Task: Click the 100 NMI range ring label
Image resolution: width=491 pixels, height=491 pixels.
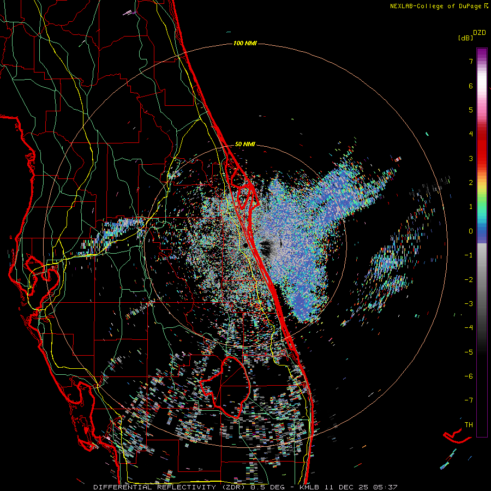Action: click(x=245, y=43)
